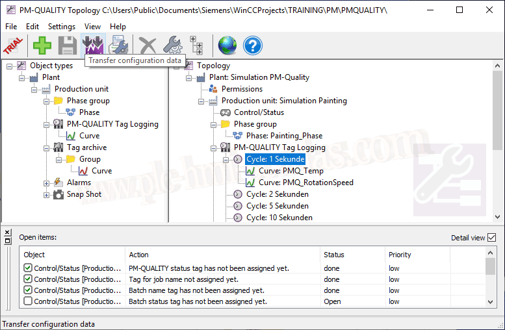Click the green plus add icon
Viewport: 505px width, 330px height.
(42, 45)
